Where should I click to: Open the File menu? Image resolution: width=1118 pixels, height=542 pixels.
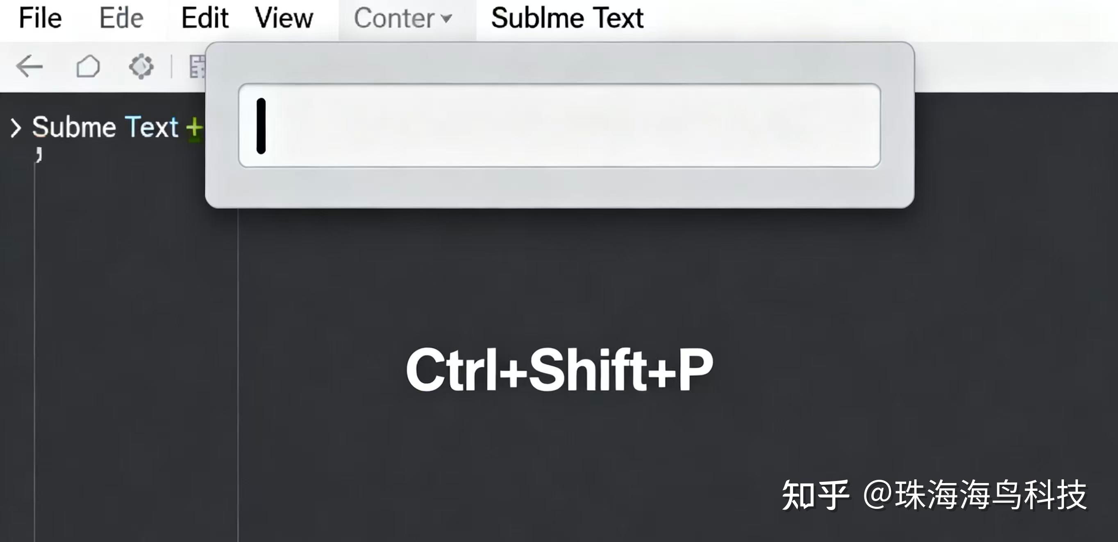40,18
